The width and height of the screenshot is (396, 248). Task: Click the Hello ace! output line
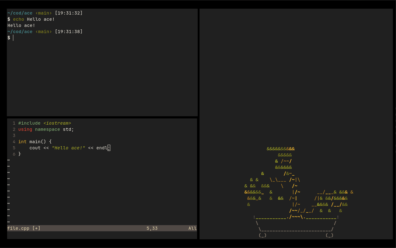tap(21, 25)
